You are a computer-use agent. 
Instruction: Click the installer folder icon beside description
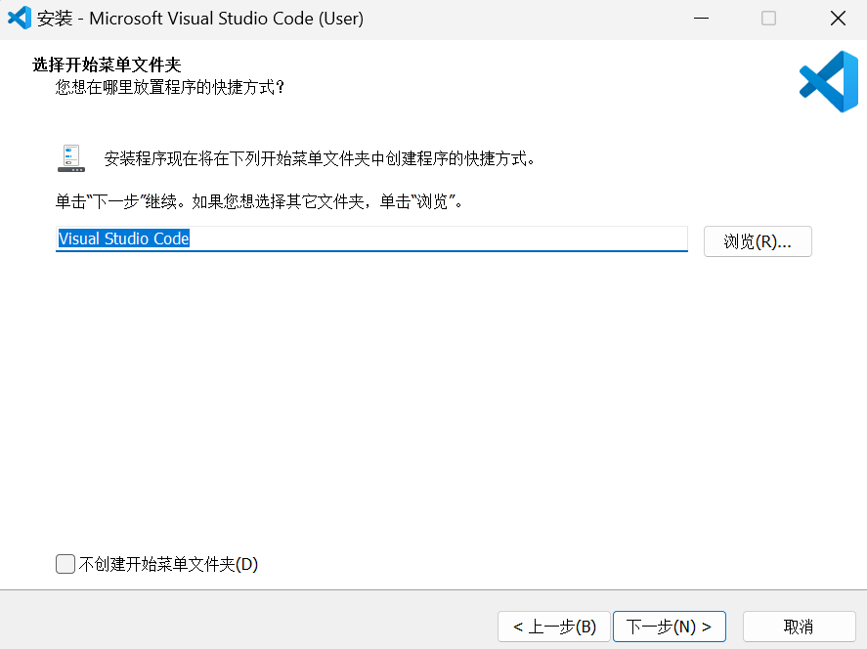coord(71,158)
